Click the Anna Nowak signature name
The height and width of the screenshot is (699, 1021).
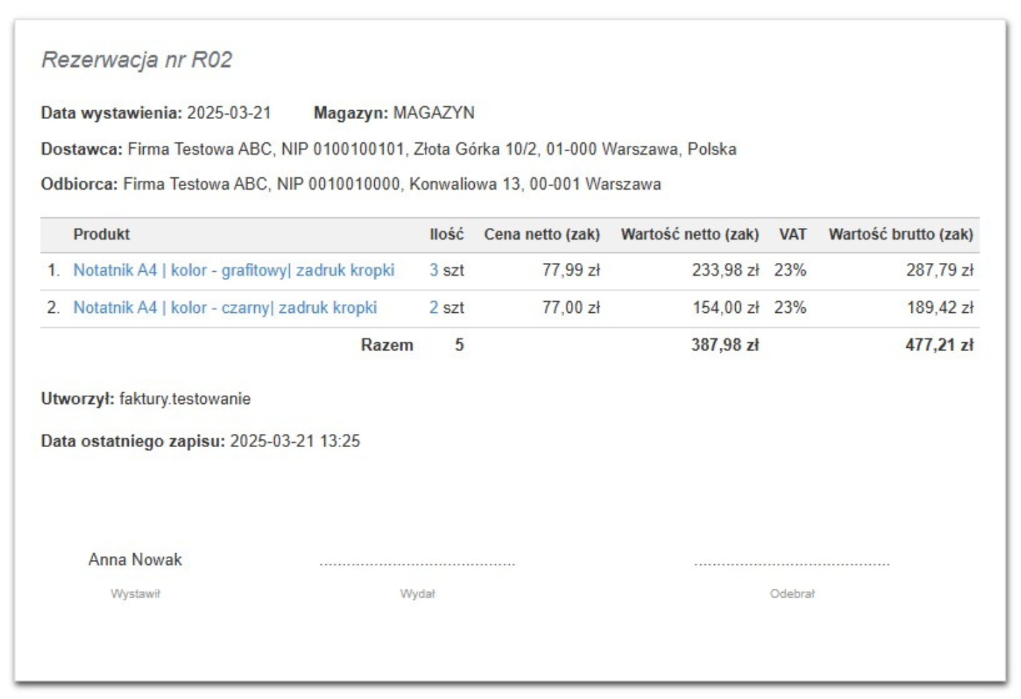click(x=136, y=559)
